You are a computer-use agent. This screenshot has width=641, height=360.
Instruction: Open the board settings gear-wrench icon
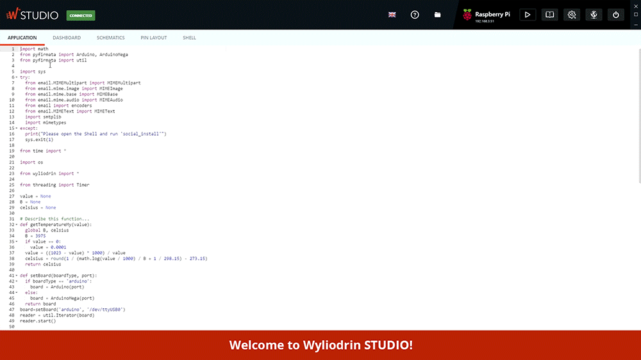tap(572, 15)
